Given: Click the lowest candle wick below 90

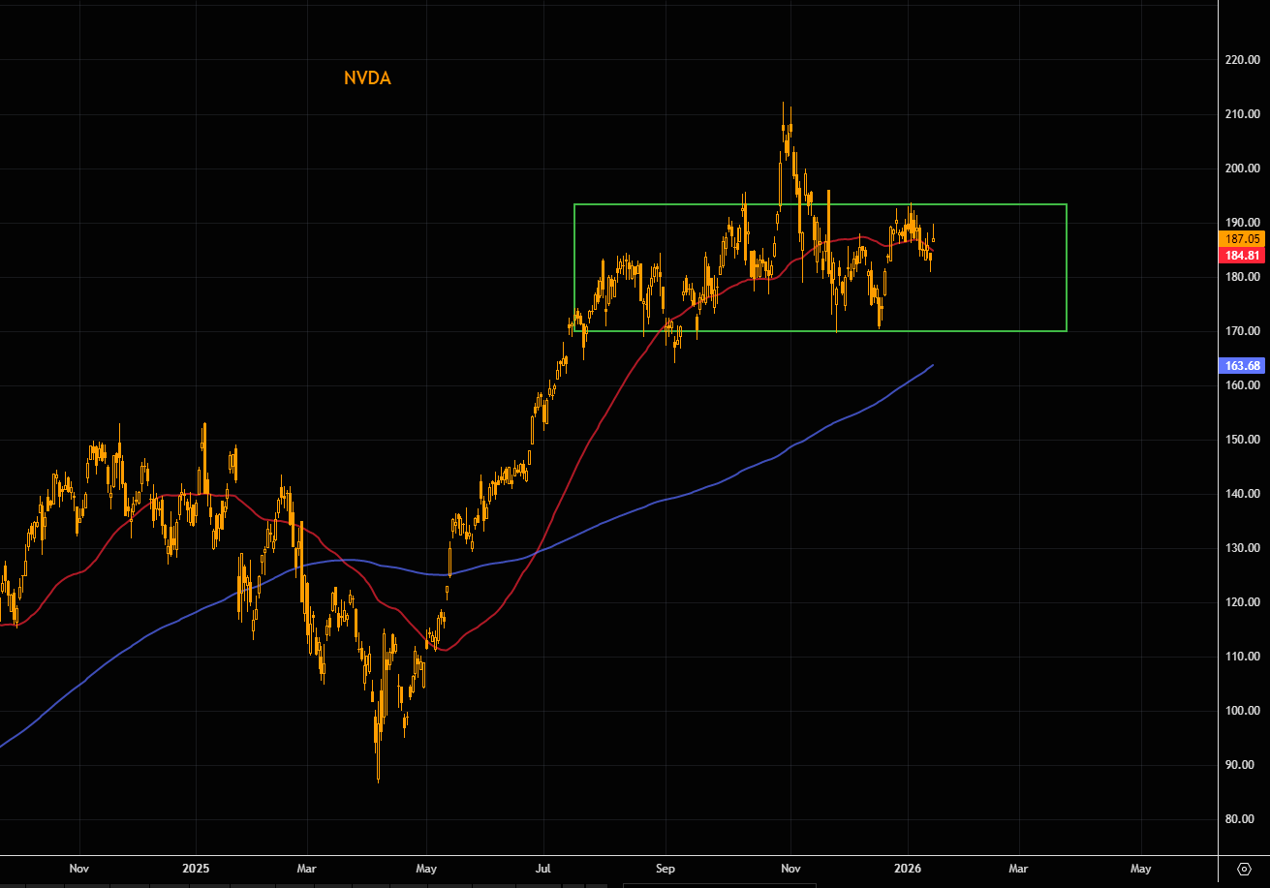Looking at the screenshot, I should (x=378, y=778).
